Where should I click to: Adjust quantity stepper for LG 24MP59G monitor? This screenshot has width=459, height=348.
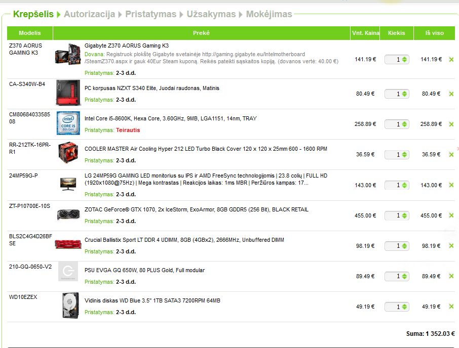pos(404,185)
